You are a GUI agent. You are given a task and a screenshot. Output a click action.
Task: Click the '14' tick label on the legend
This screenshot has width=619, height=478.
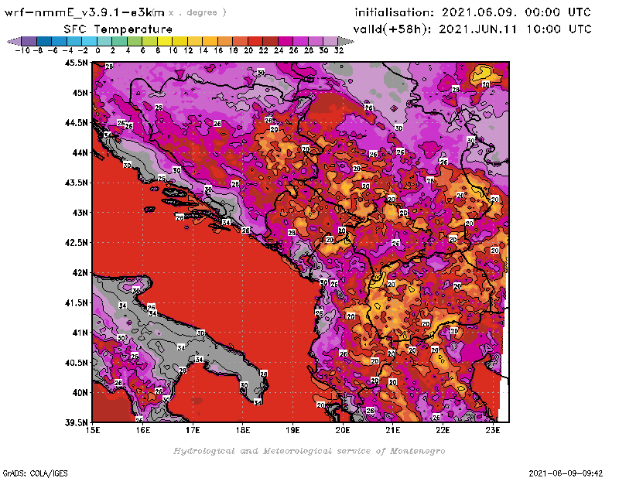(x=203, y=50)
